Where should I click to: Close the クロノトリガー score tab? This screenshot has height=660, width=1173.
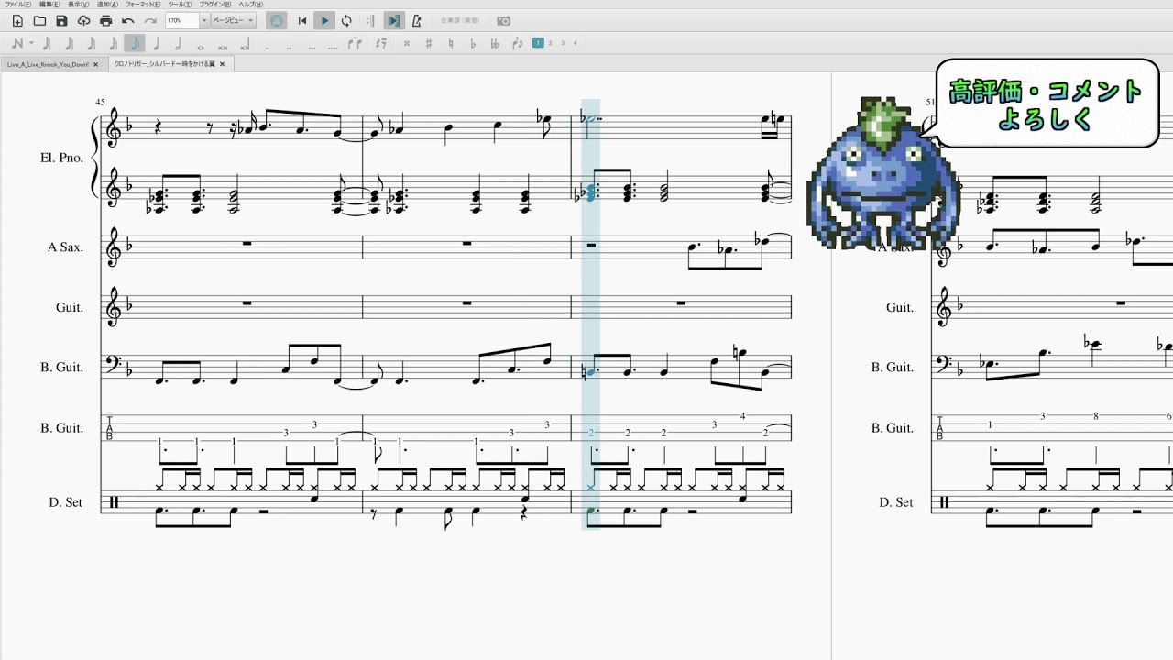point(223,64)
